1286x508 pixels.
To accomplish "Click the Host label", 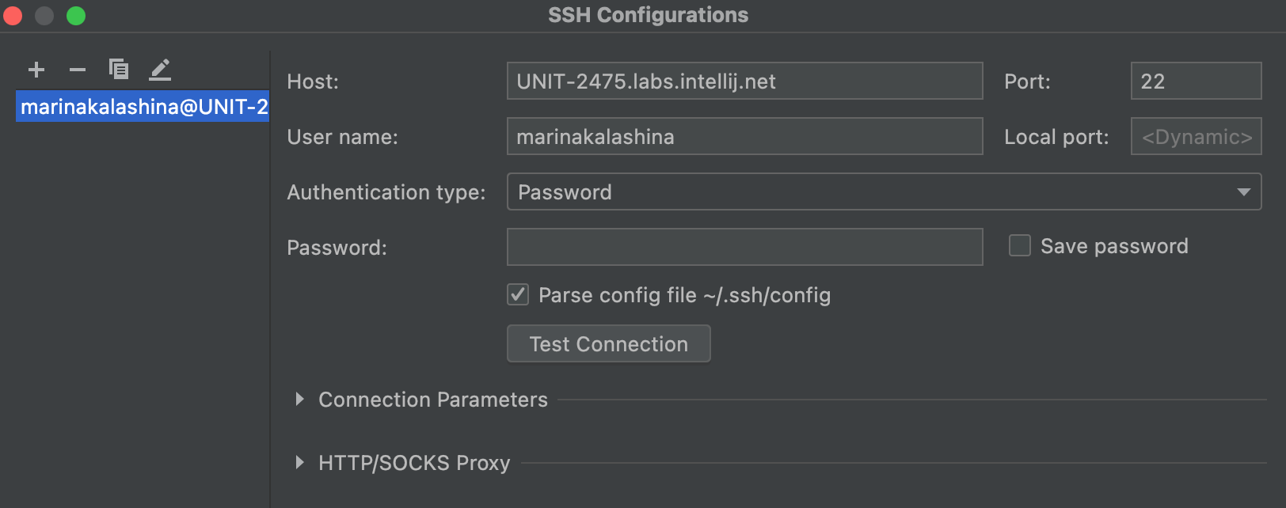I will (x=312, y=81).
